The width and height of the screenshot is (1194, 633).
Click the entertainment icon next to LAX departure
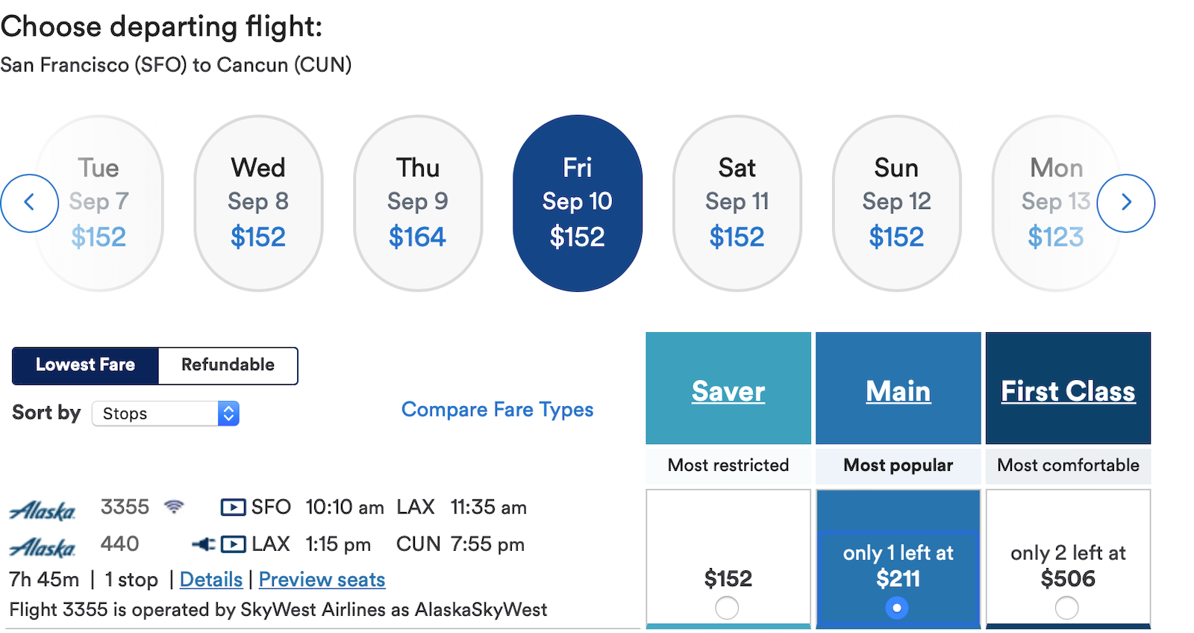click(233, 544)
